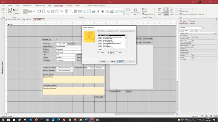
Task: Open the Property Sheet object selector dropdown
Action: [202, 28]
